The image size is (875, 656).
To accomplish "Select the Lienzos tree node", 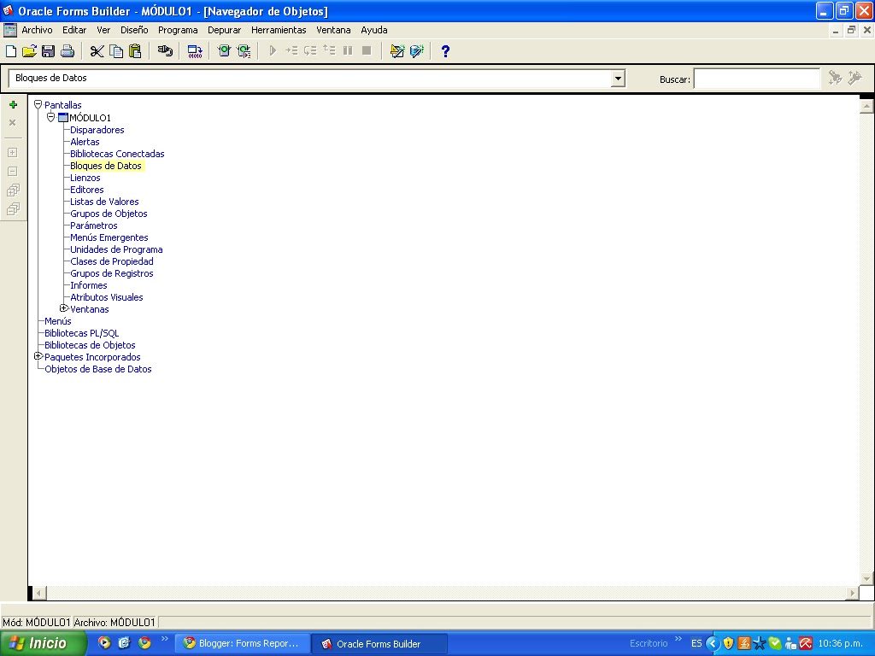I will tap(85, 178).
